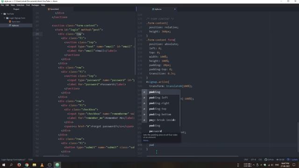Open style.css from the project tree

coord(15,26)
